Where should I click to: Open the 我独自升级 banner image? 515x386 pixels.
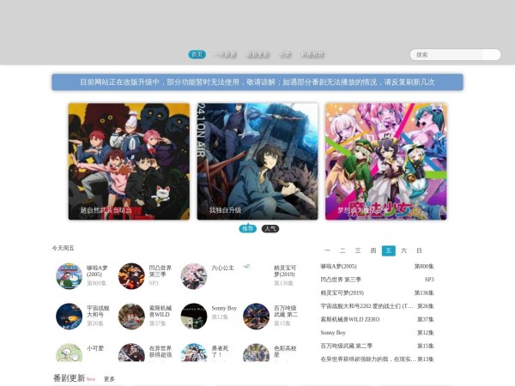(x=257, y=161)
